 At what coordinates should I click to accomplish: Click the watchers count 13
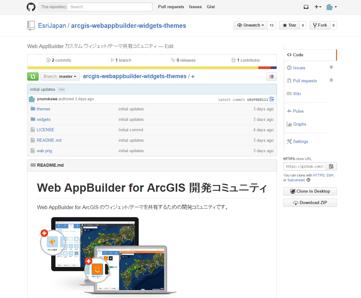[x=272, y=25]
